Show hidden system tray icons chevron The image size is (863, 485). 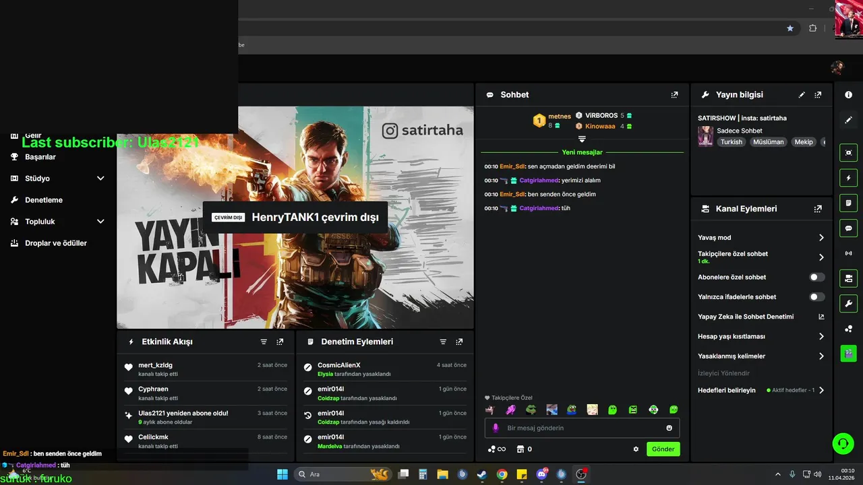(777, 474)
